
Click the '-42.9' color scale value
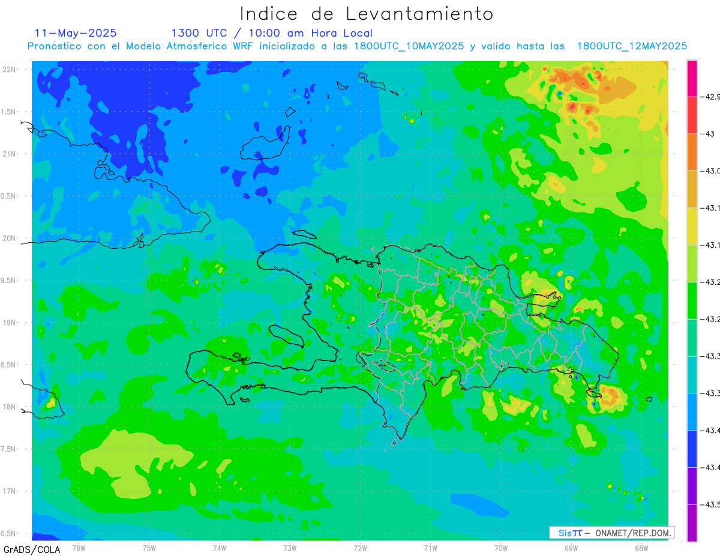pos(712,97)
